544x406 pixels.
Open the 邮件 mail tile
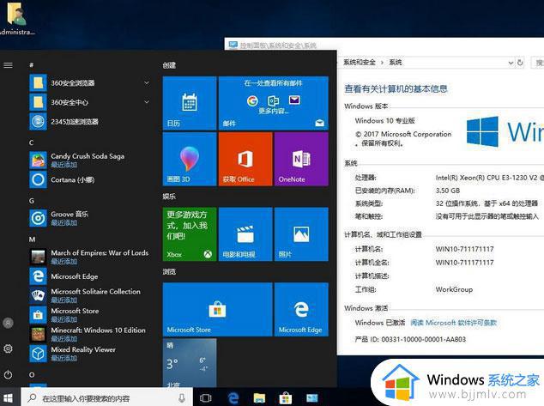(274, 103)
